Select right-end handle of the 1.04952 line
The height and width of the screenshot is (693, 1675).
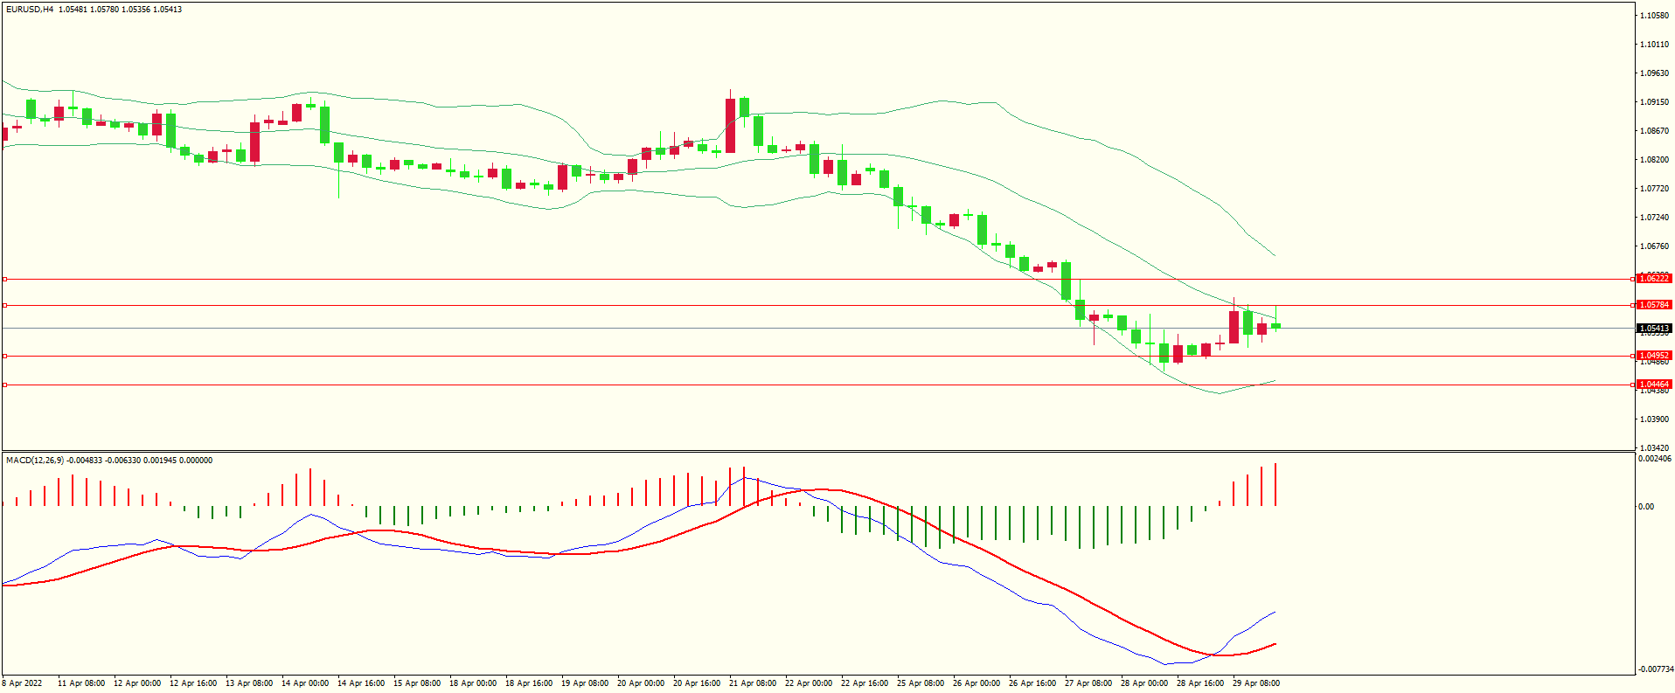pyautogui.click(x=1634, y=356)
